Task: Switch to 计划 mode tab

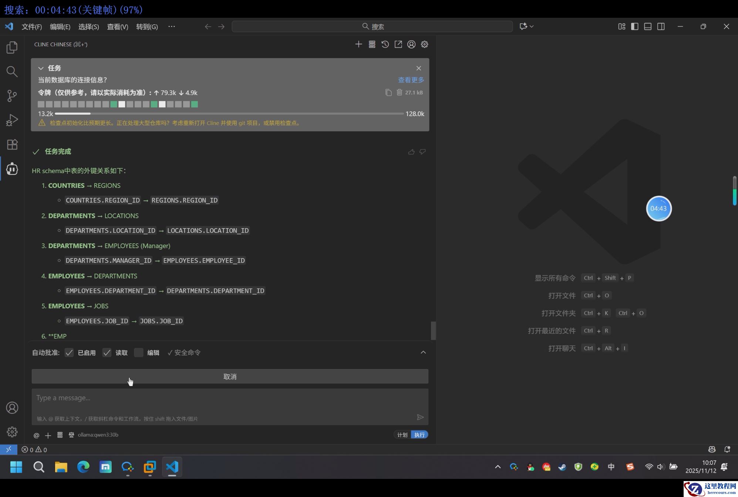Action: click(x=402, y=435)
